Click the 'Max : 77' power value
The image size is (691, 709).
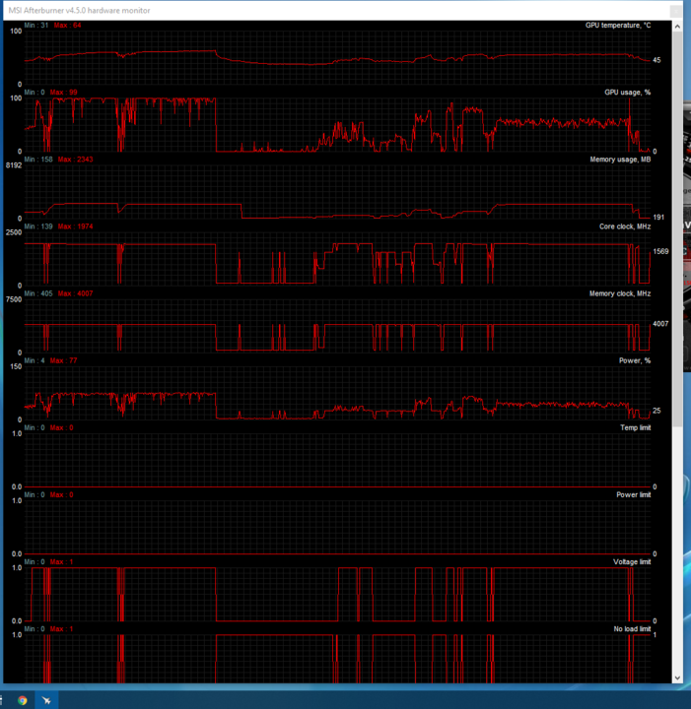[63, 360]
